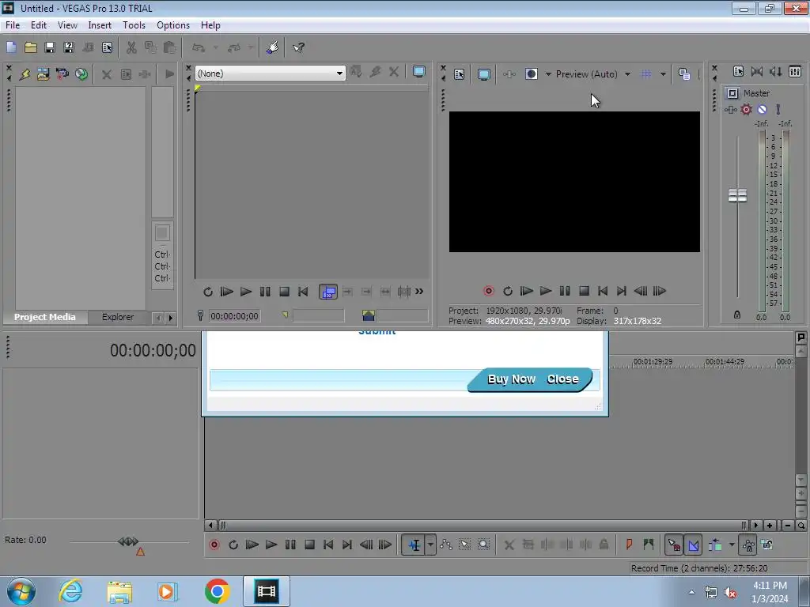Click Extract Audio from CD icon

pos(81,74)
